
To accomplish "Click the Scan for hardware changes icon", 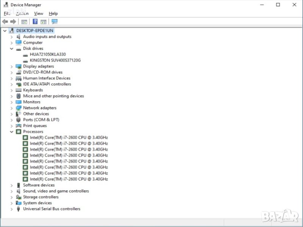I will tap(55, 22).
